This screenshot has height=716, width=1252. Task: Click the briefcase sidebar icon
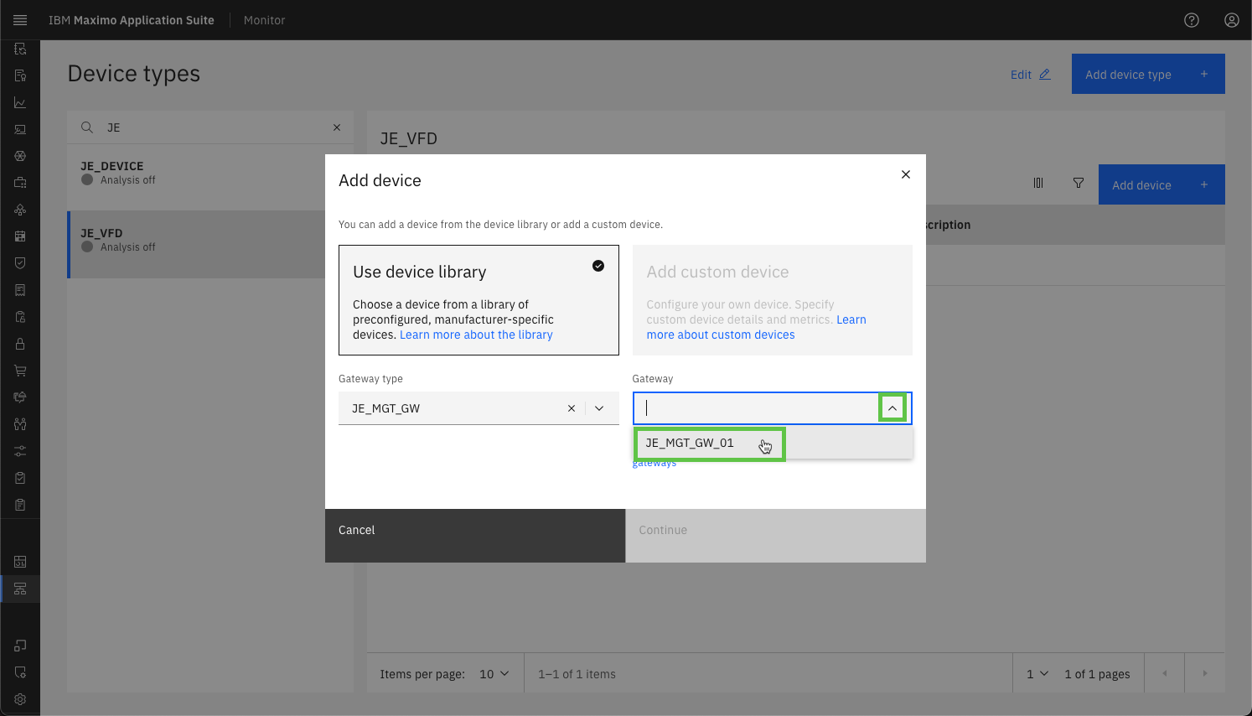20,183
